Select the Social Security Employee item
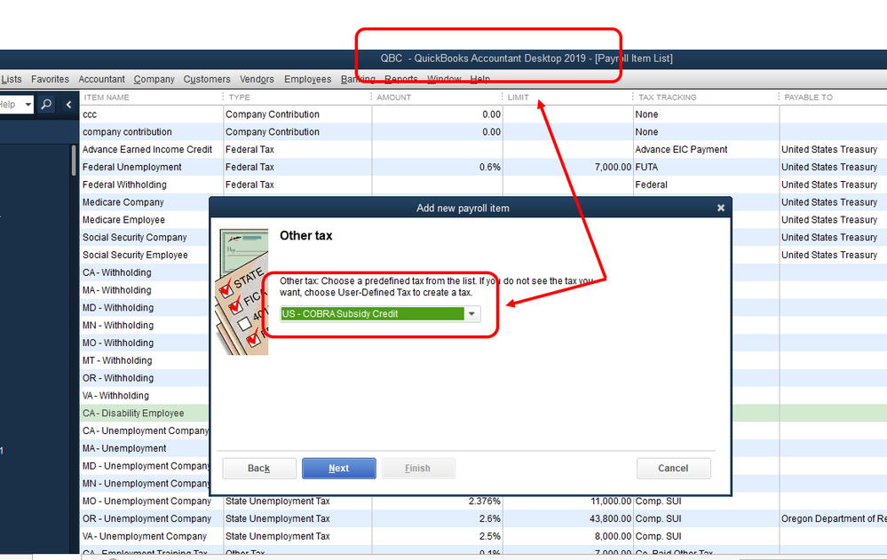The width and height of the screenshot is (887, 560). (x=135, y=255)
